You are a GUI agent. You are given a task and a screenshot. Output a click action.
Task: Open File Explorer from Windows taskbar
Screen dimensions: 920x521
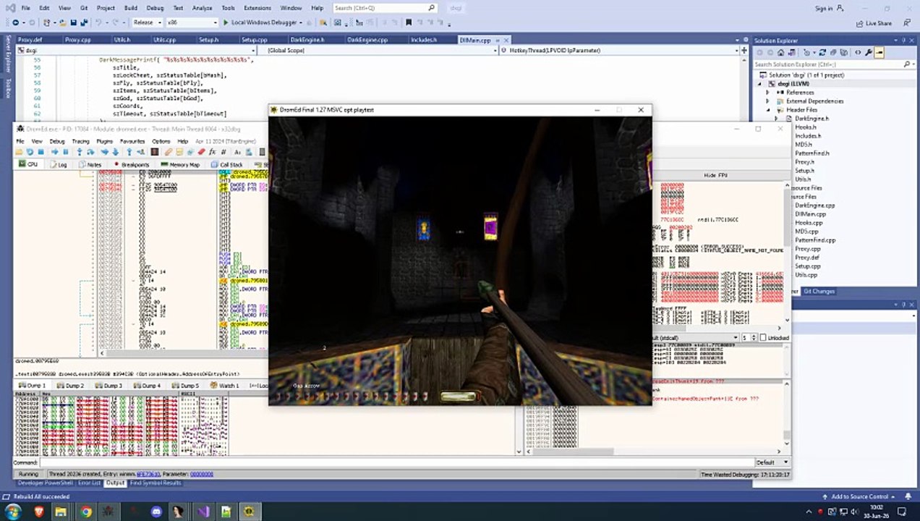click(61, 512)
